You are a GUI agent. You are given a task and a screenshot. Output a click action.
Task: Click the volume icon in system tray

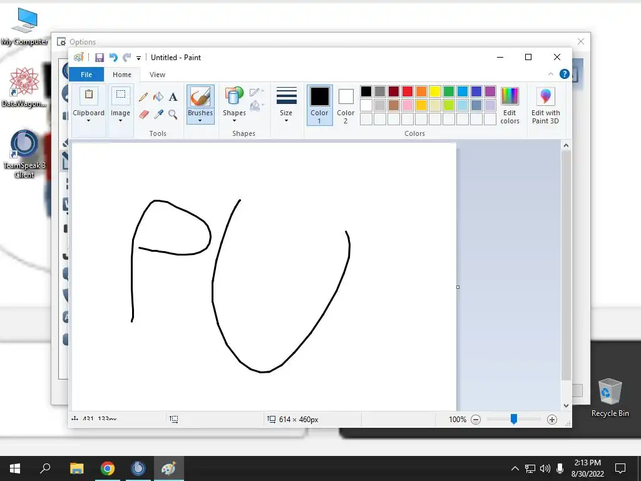coord(545,468)
